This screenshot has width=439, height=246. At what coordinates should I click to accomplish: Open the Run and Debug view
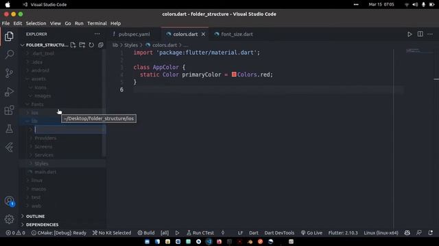9,92
